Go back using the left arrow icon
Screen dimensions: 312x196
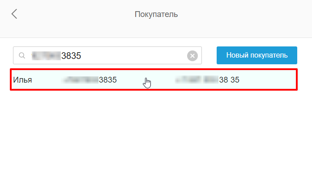click(14, 14)
